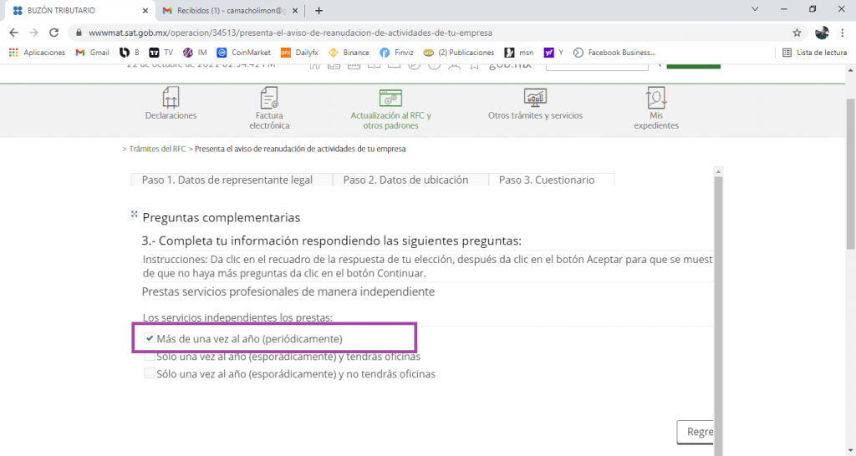The image size is (856, 456).
Task: Reload the page with refresh icon
Action: [53, 33]
